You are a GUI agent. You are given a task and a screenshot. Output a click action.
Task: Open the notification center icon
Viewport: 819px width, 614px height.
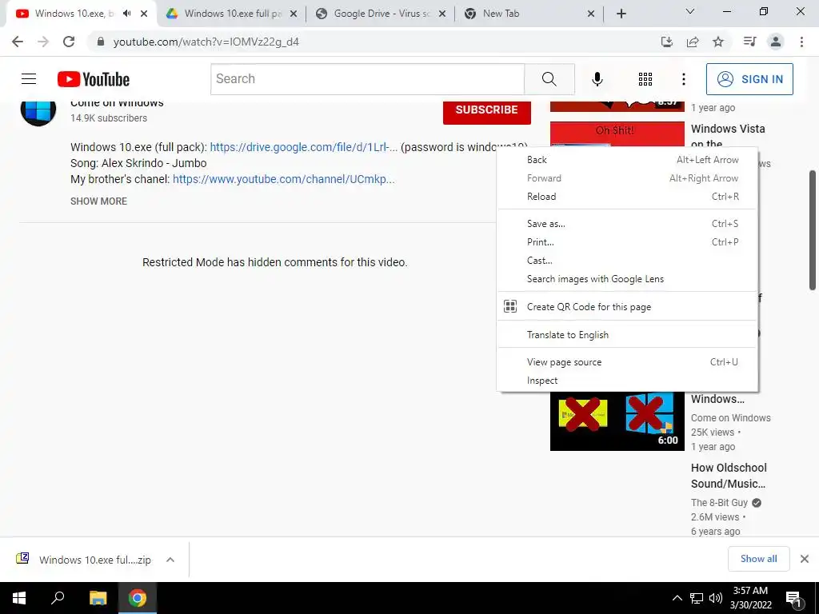pyautogui.click(x=793, y=598)
